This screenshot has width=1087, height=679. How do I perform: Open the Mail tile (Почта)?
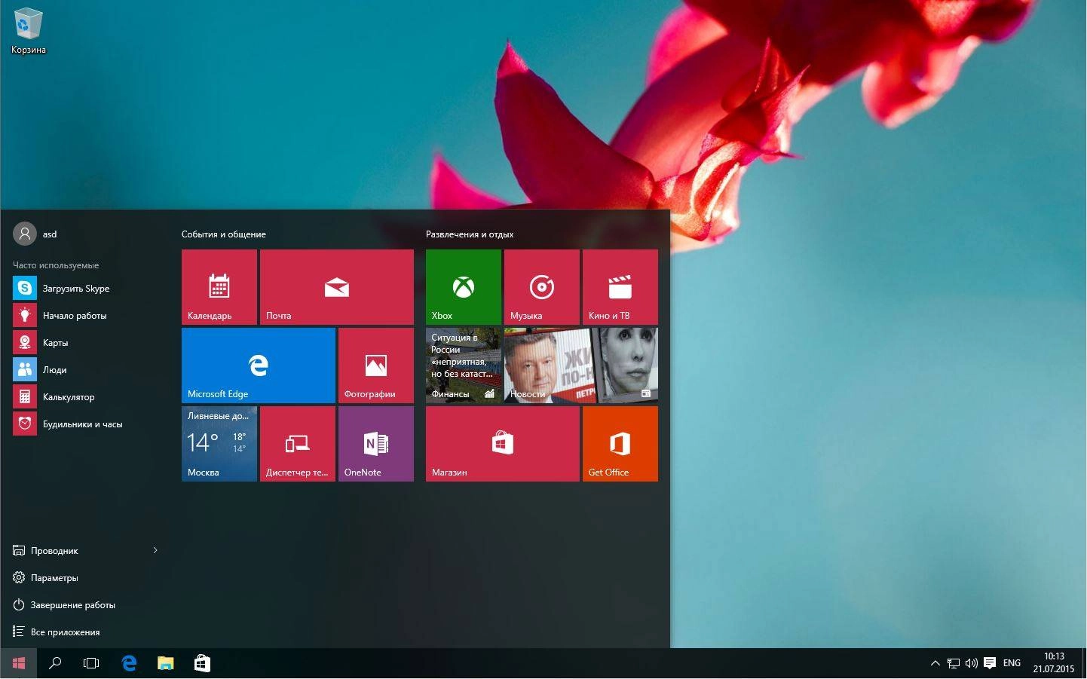(x=336, y=287)
